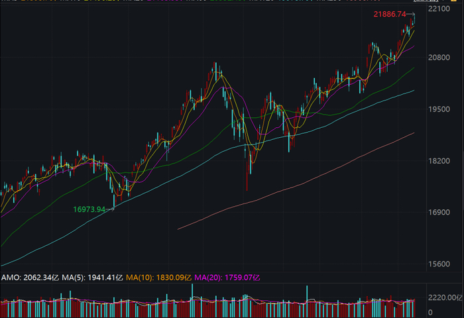Click the left start of the pink long-term average line
The height and width of the screenshot is (318, 464).
[x=178, y=229]
